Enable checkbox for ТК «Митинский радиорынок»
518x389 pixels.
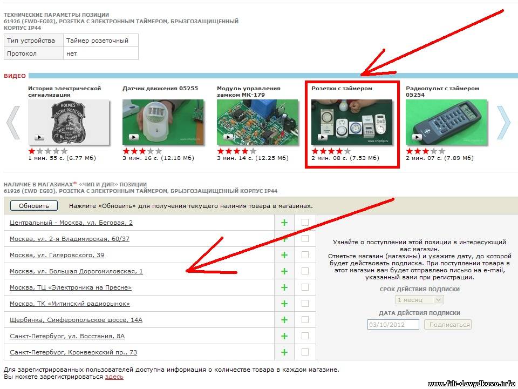pyautogui.click(x=305, y=303)
